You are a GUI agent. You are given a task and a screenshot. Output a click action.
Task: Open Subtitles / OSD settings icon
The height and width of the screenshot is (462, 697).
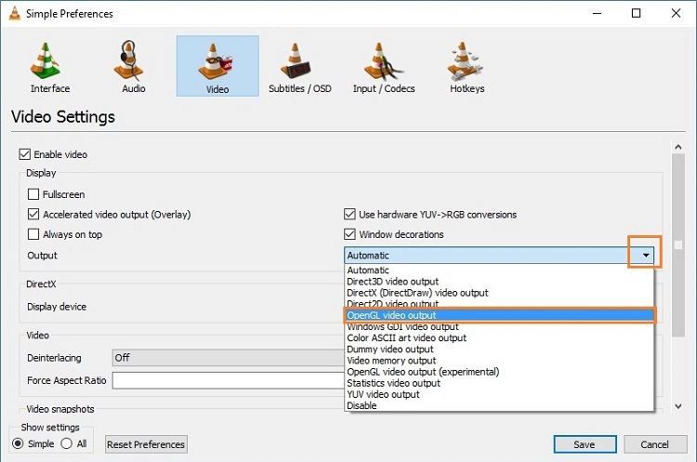296,61
